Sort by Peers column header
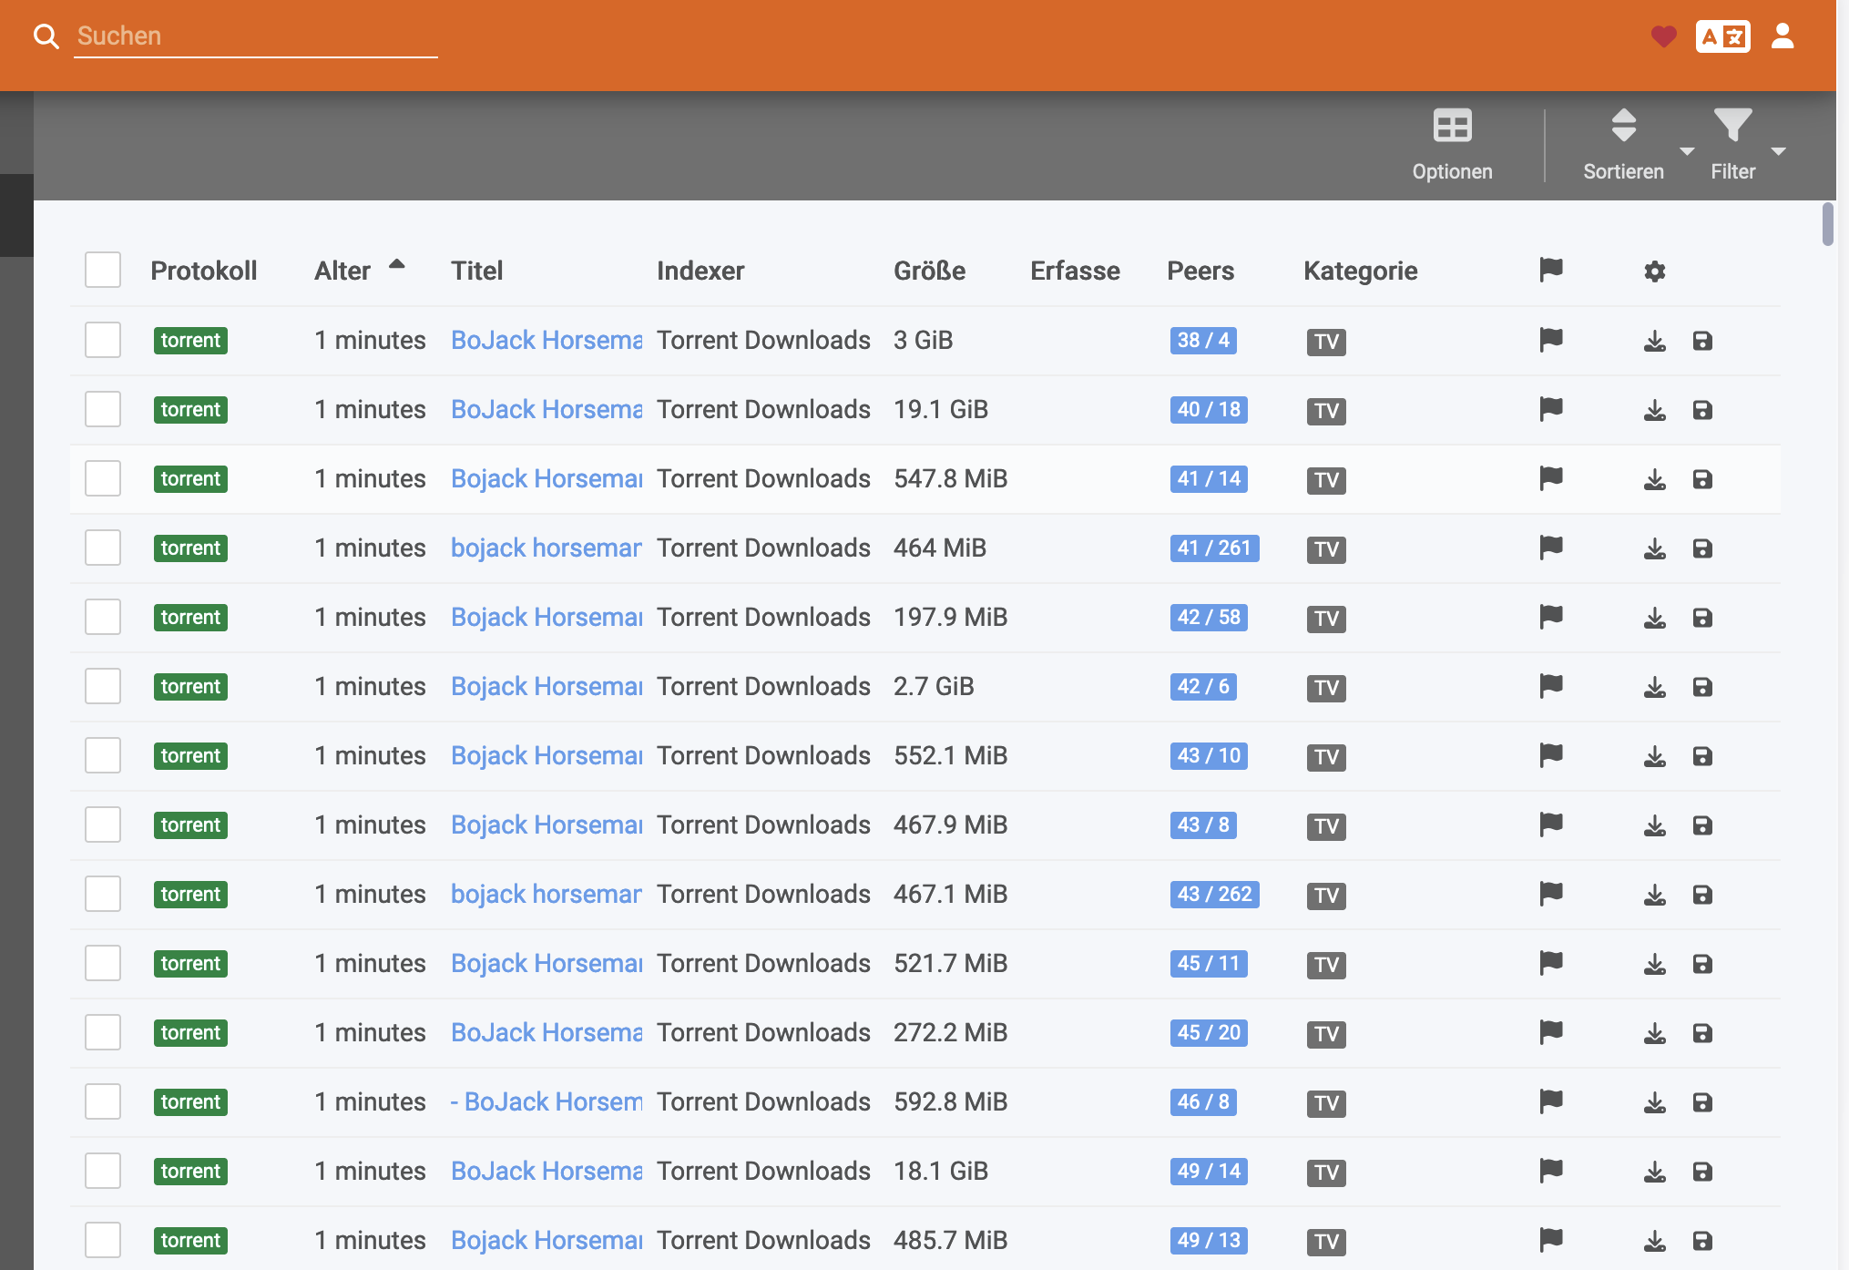Viewport: 1849px width, 1270px height. click(x=1200, y=271)
